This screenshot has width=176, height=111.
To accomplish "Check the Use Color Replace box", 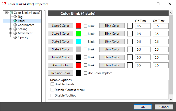I will [x=86, y=73].
